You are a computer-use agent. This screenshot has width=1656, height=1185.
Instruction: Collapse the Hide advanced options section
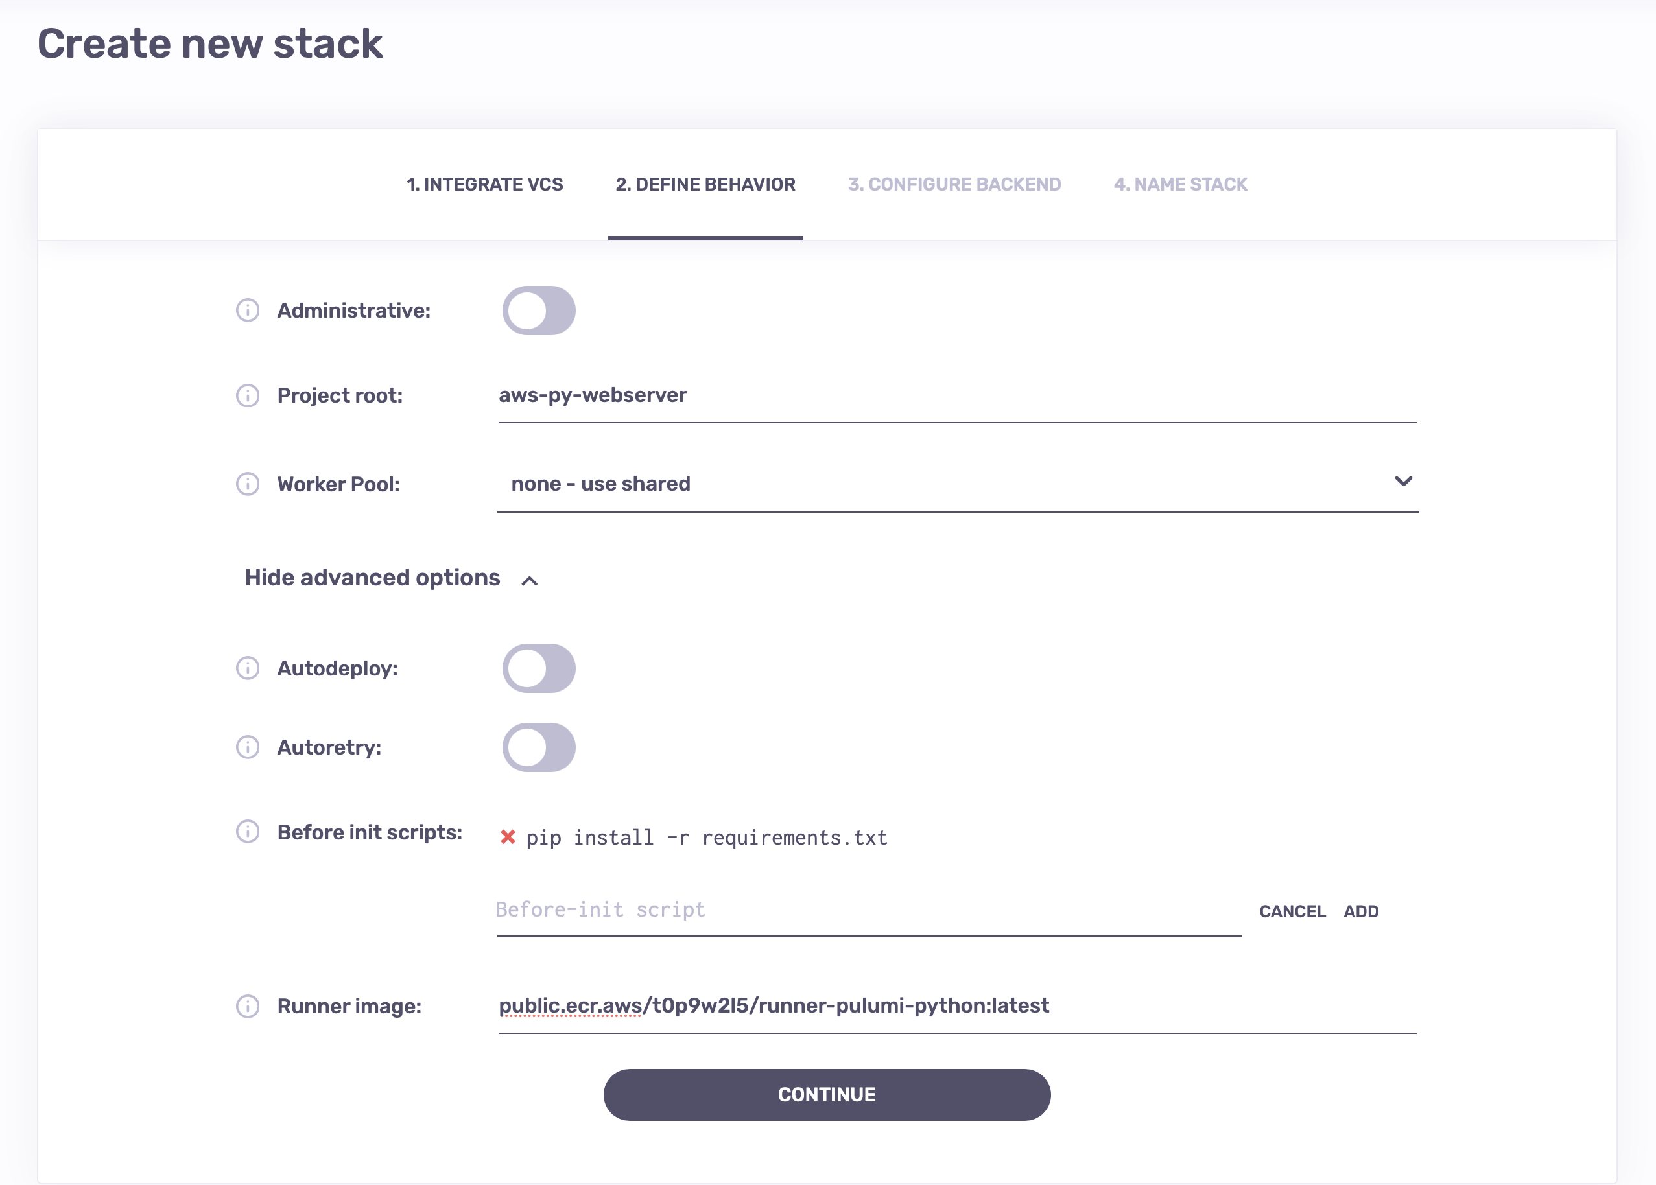391,578
